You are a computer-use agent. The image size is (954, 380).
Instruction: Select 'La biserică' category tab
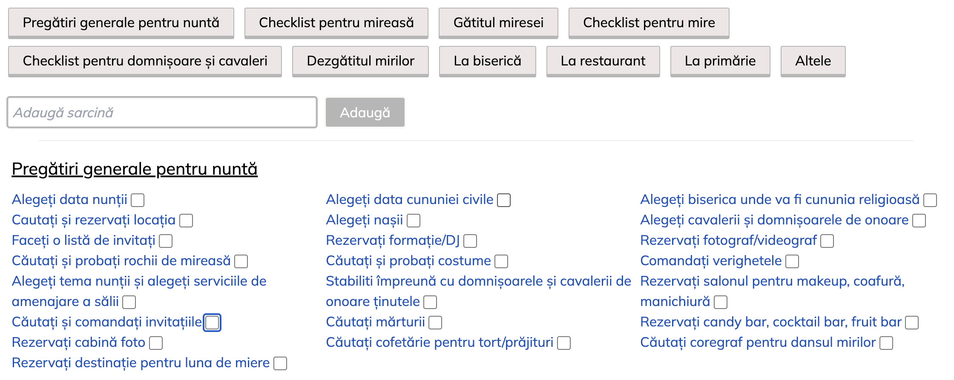487,61
